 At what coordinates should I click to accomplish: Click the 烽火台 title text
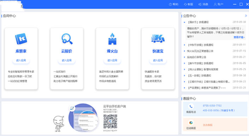coord(112,51)
